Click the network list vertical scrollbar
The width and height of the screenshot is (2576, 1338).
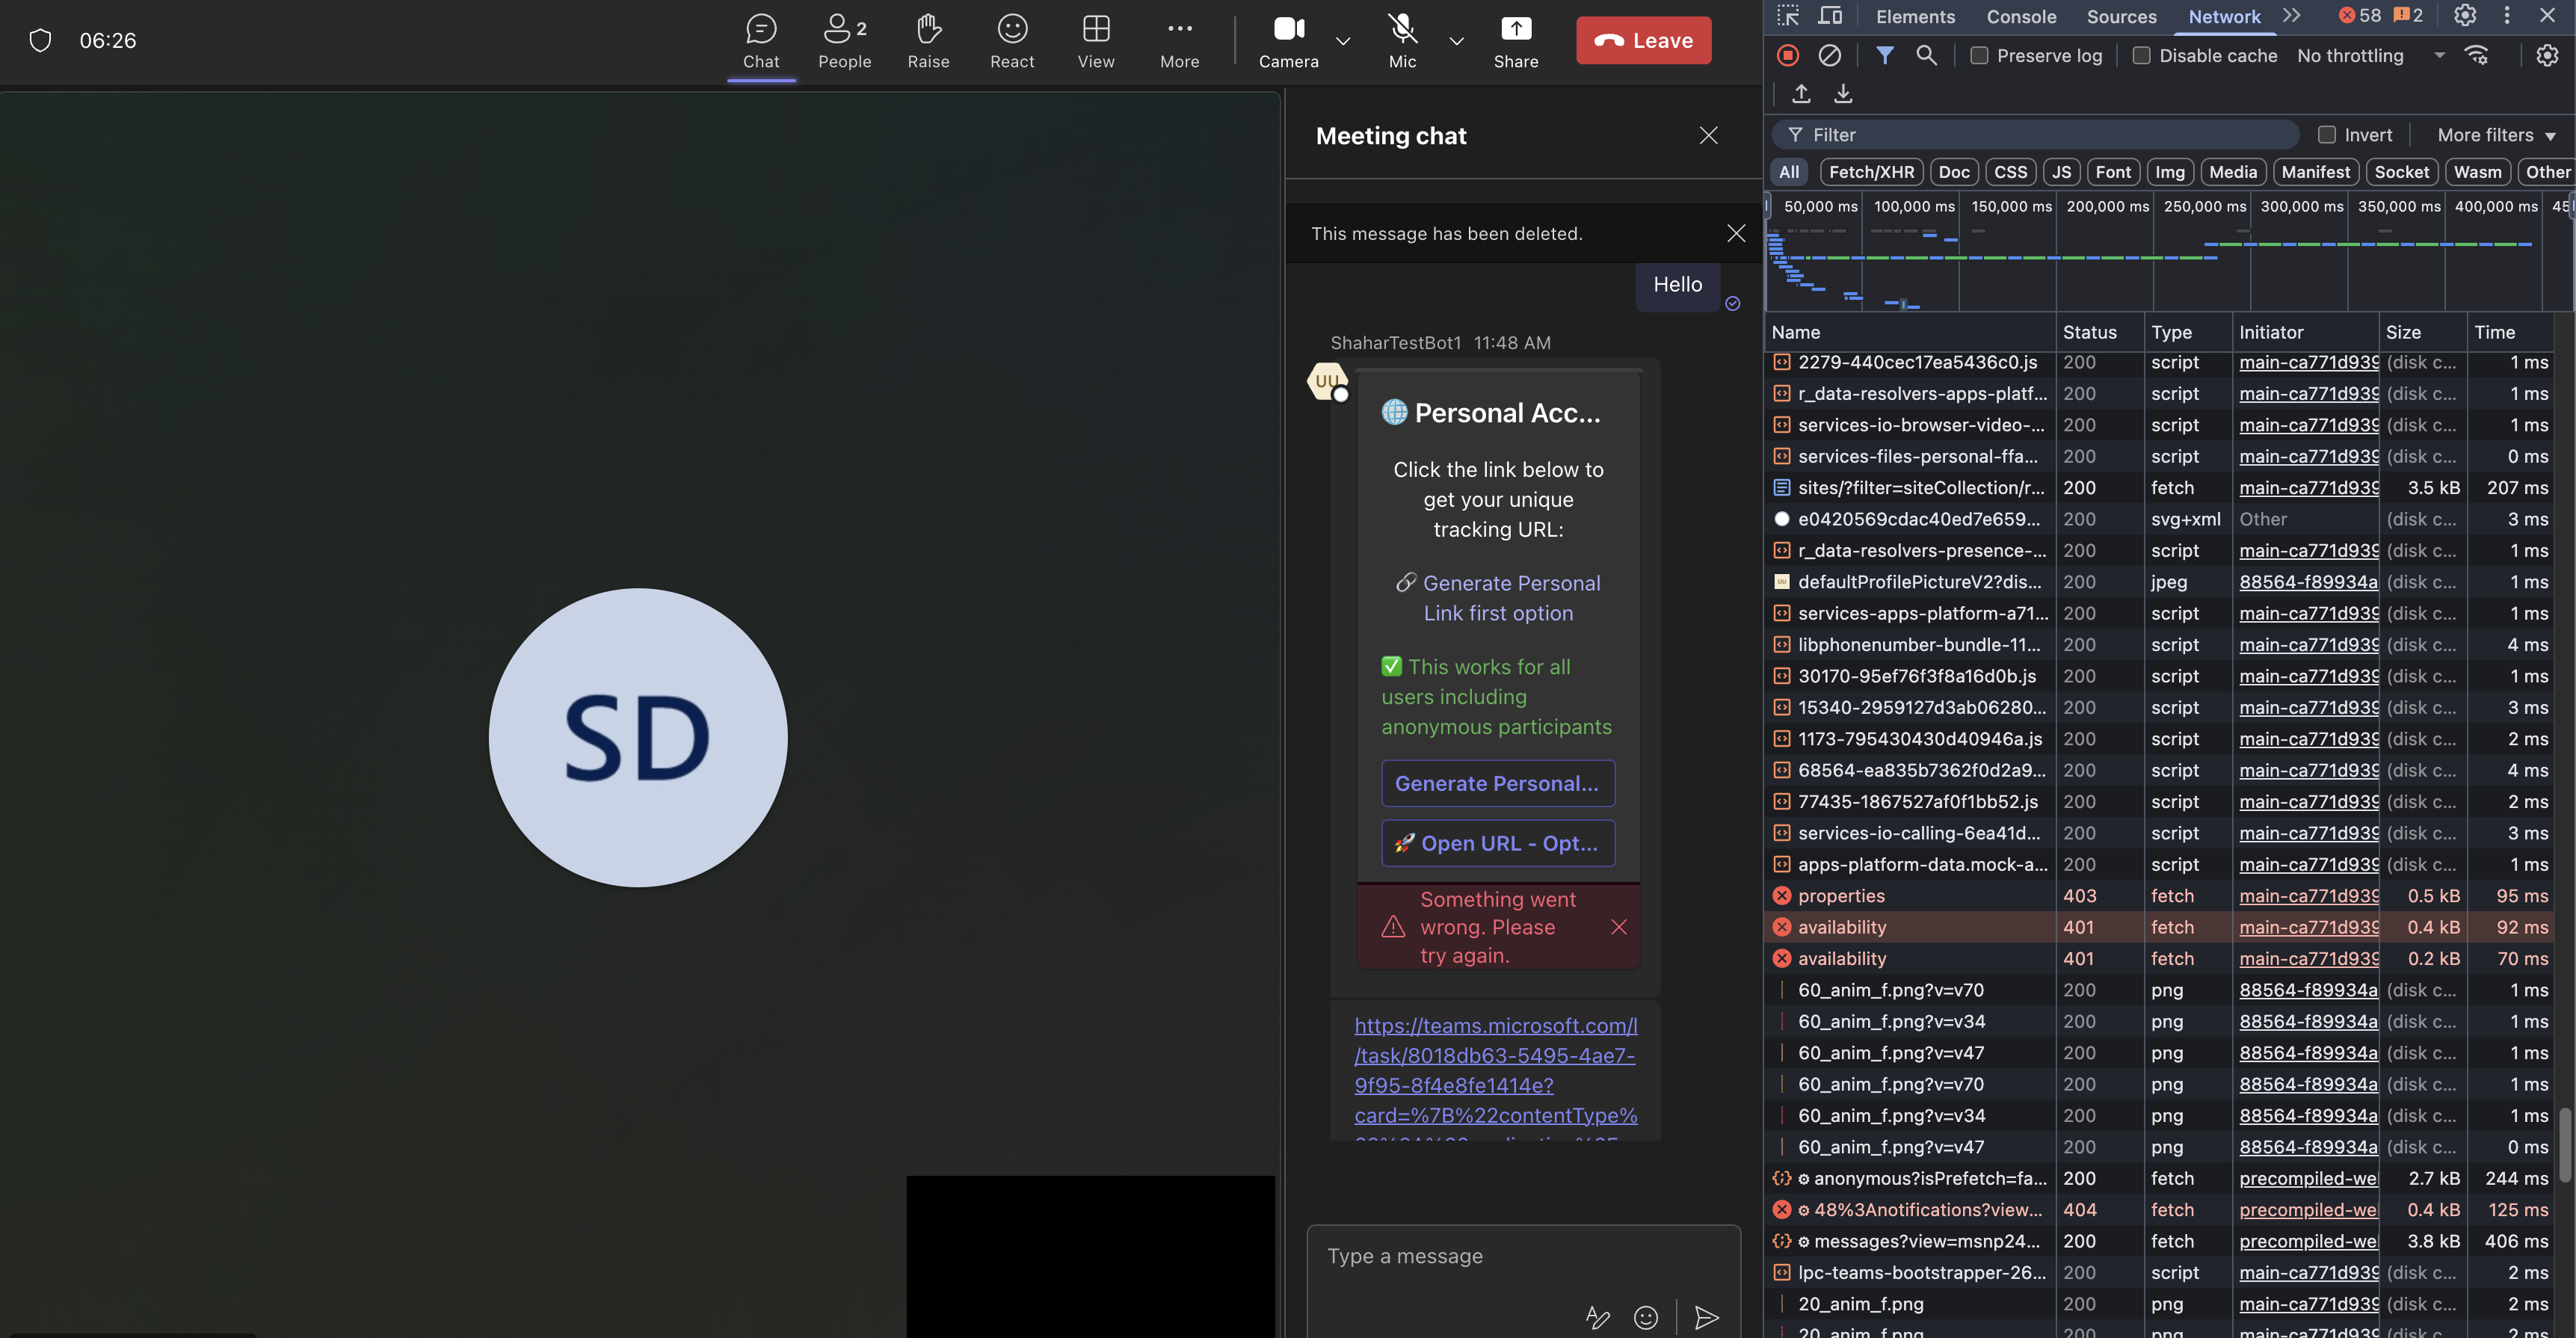click(x=2565, y=1145)
